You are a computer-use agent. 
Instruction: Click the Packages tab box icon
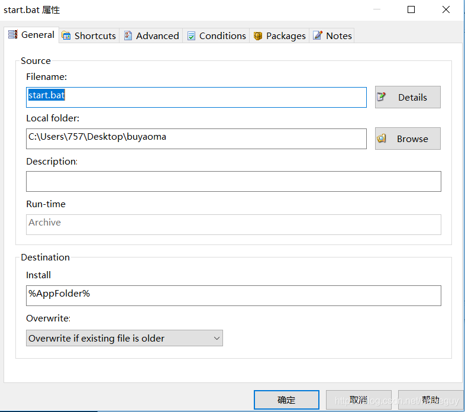pos(258,36)
